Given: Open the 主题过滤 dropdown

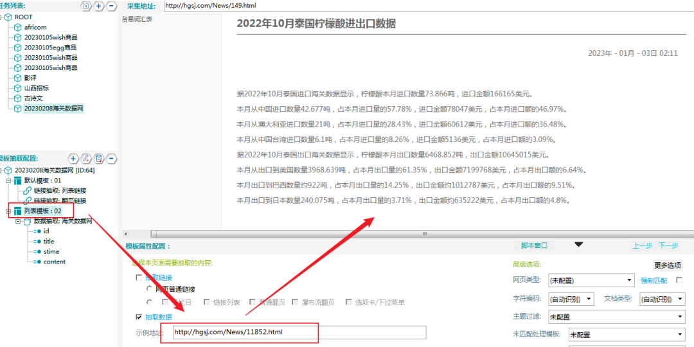Looking at the screenshot, I should click(616, 317).
